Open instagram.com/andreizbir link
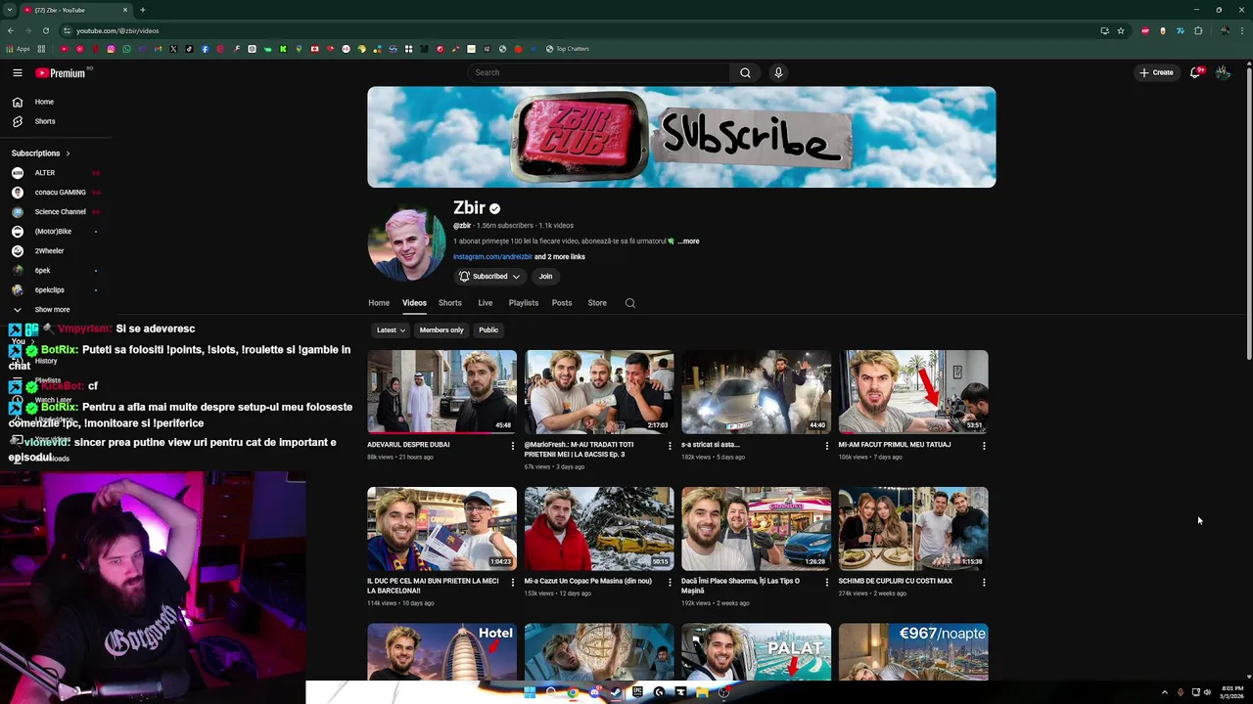Screen dimensions: 1253x704 (492, 257)
